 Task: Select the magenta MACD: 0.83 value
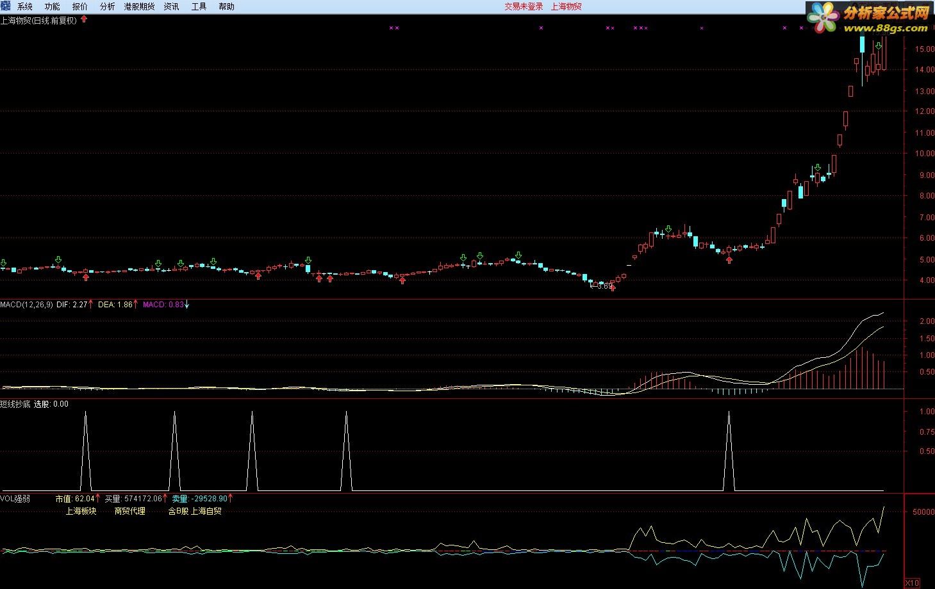[163, 305]
